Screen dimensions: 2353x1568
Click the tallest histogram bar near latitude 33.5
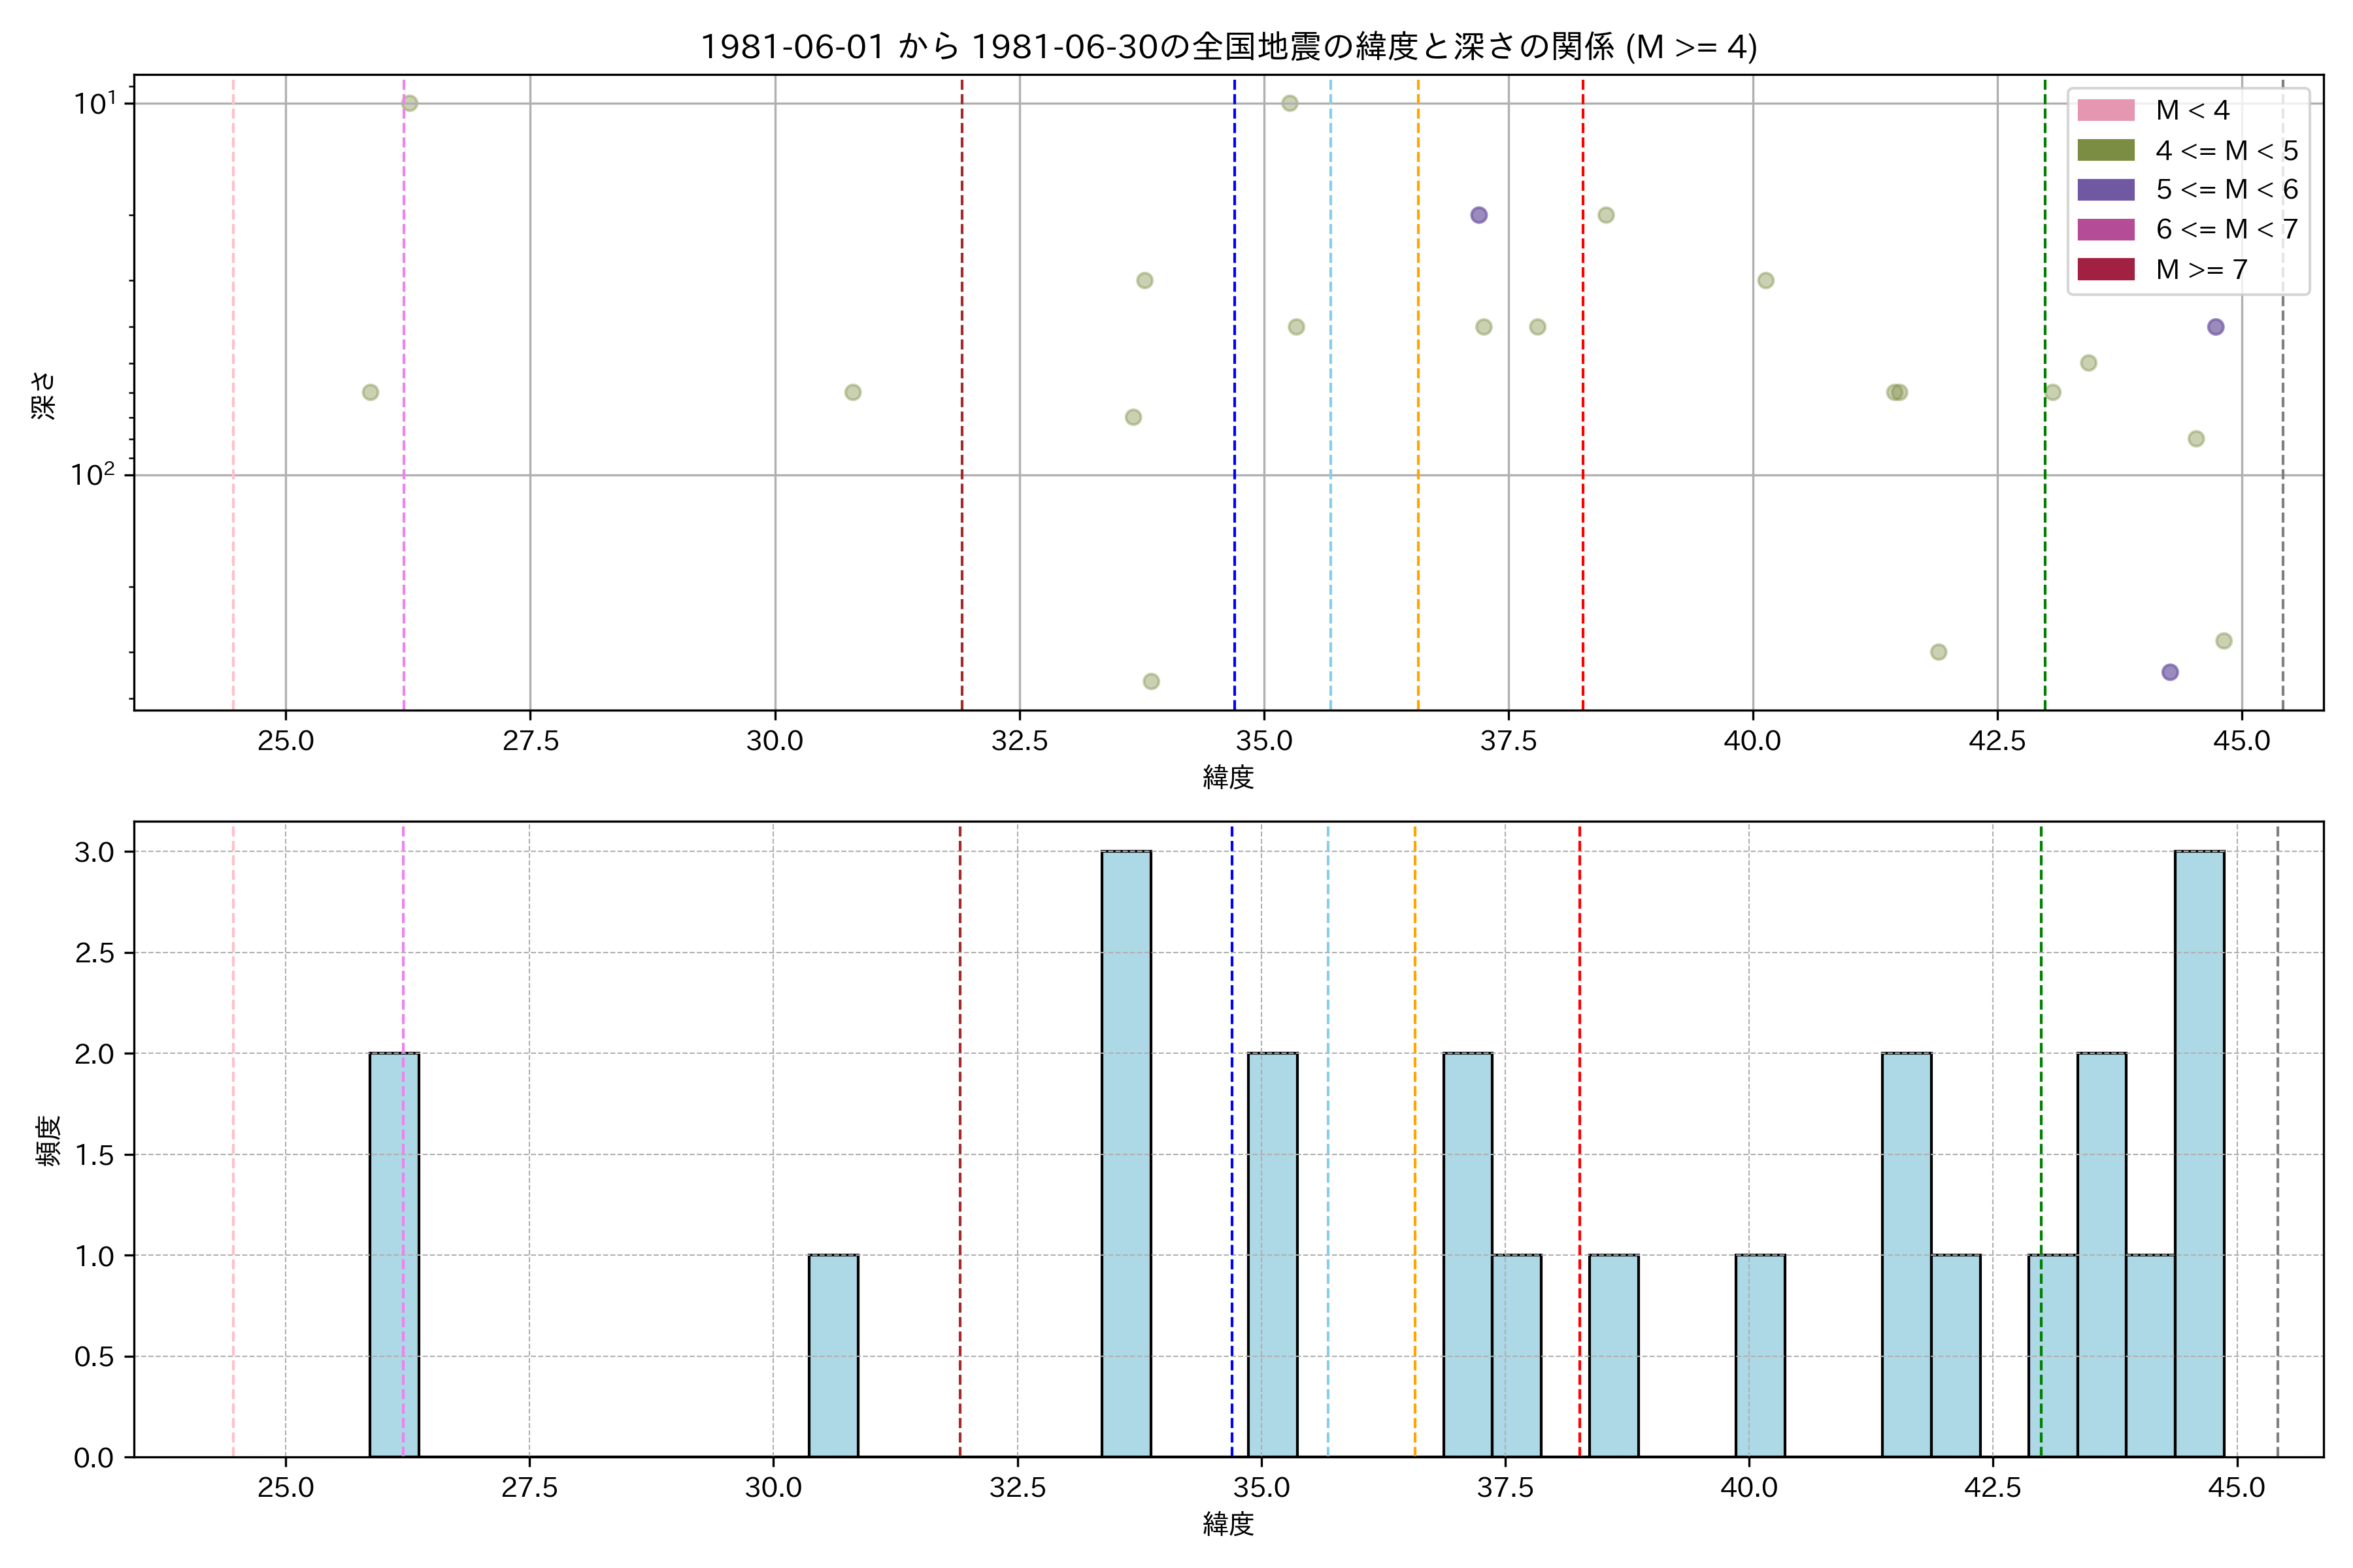(x=1126, y=1154)
